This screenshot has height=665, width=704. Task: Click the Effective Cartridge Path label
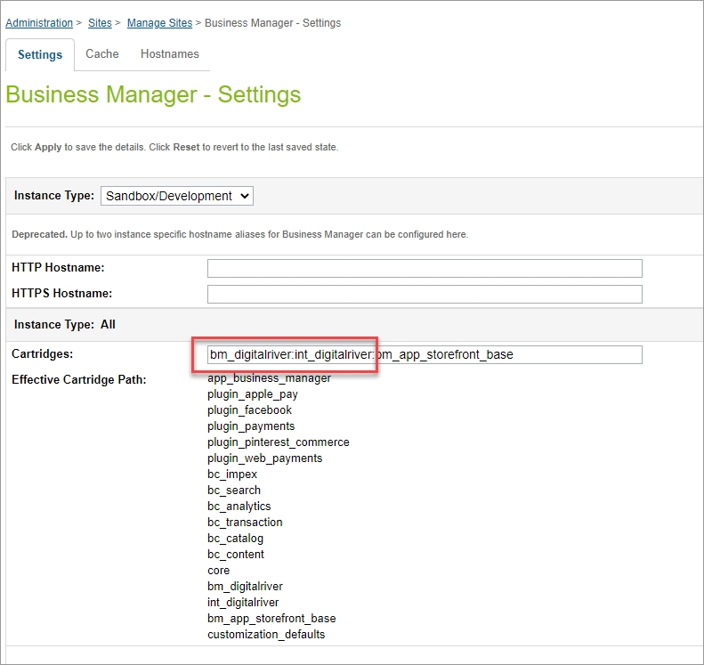(79, 380)
